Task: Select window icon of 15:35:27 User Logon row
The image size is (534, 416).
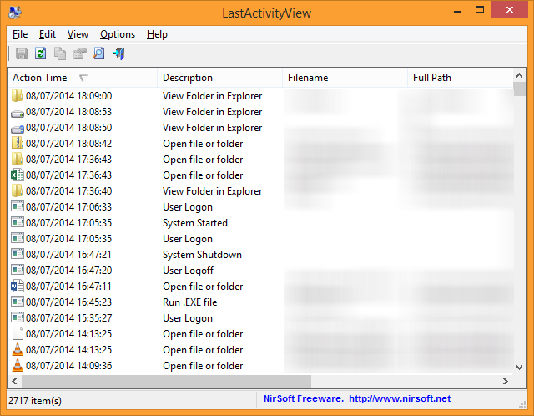Action: [x=17, y=317]
